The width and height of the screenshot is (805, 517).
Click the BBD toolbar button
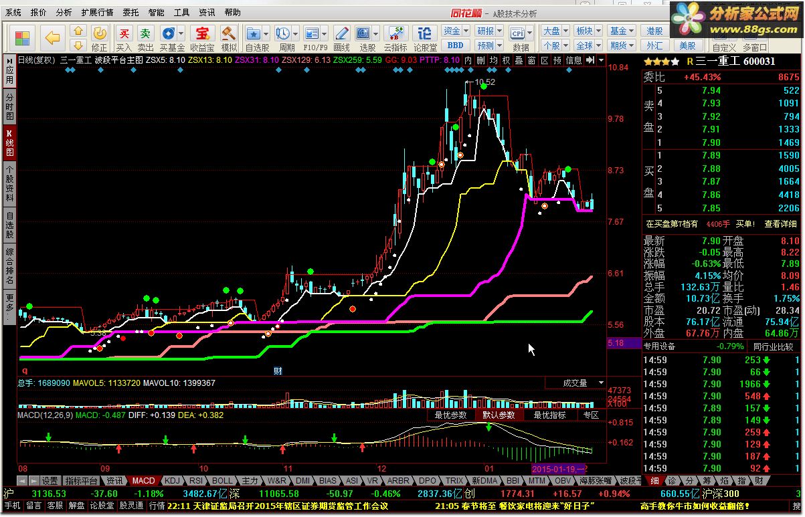455,45
